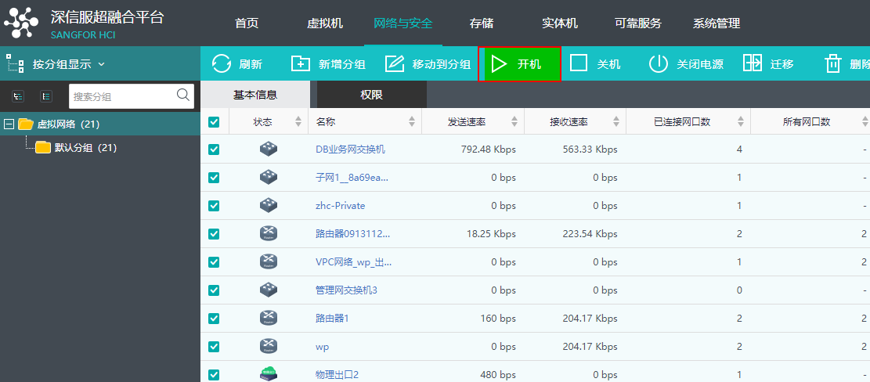Viewport: 870px width, 382px height.
Task: Click the 新增分组 folder-plus icon
Action: point(301,63)
